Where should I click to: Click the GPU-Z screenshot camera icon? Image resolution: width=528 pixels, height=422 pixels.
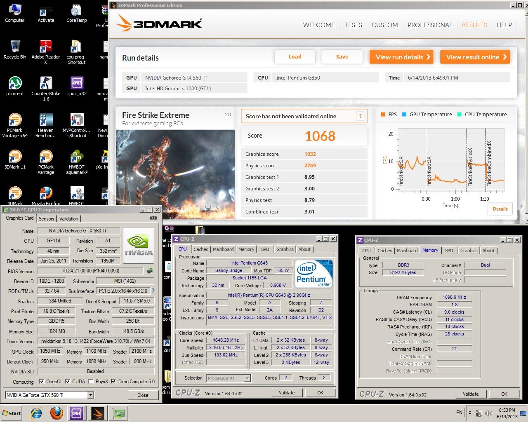153,218
